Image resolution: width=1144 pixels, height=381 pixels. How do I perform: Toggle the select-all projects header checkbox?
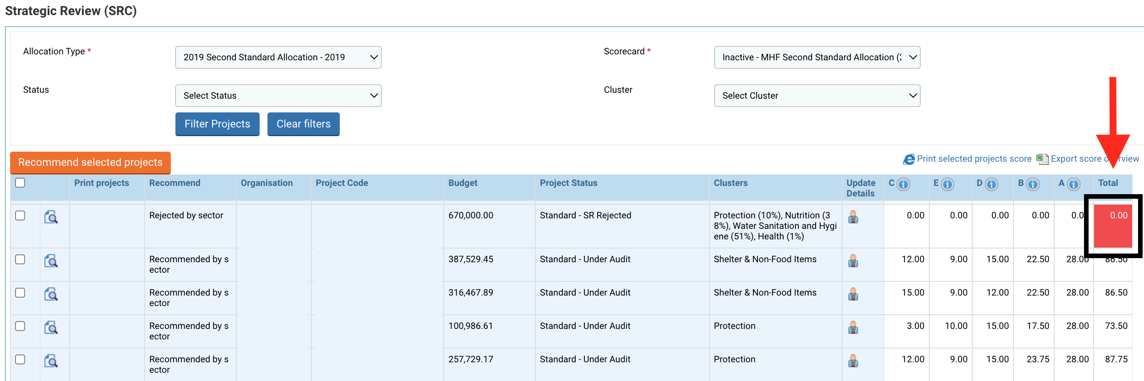tap(20, 183)
